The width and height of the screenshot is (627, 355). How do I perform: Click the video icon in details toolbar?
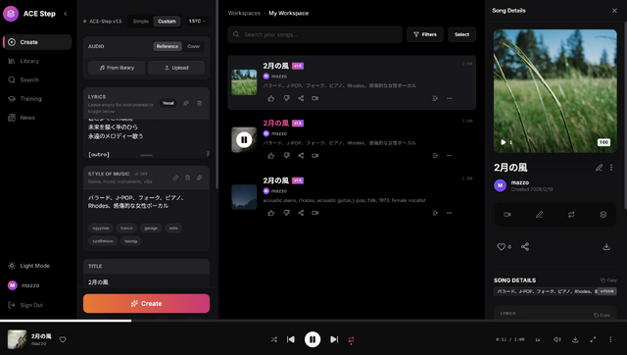coord(507,215)
